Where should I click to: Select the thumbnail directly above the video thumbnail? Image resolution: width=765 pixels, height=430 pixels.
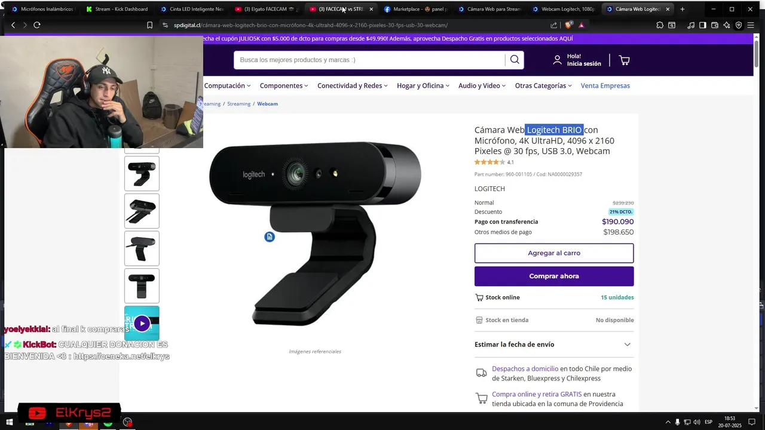142,285
